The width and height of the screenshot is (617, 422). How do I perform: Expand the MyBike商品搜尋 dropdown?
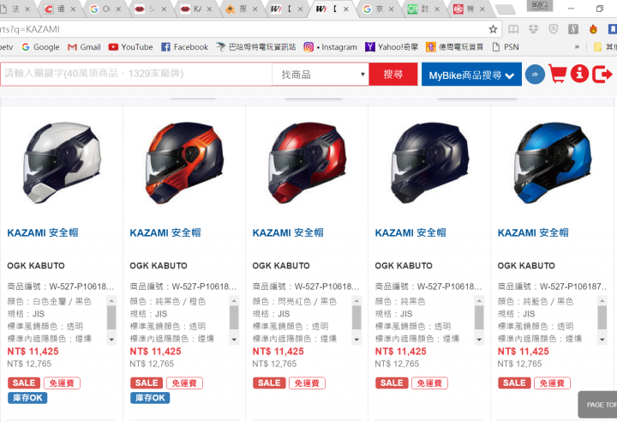[471, 74]
